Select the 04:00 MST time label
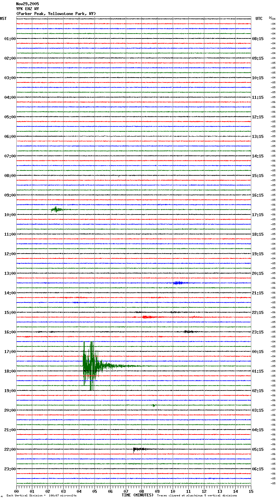The height and width of the screenshot is (500, 277). tap(10, 97)
